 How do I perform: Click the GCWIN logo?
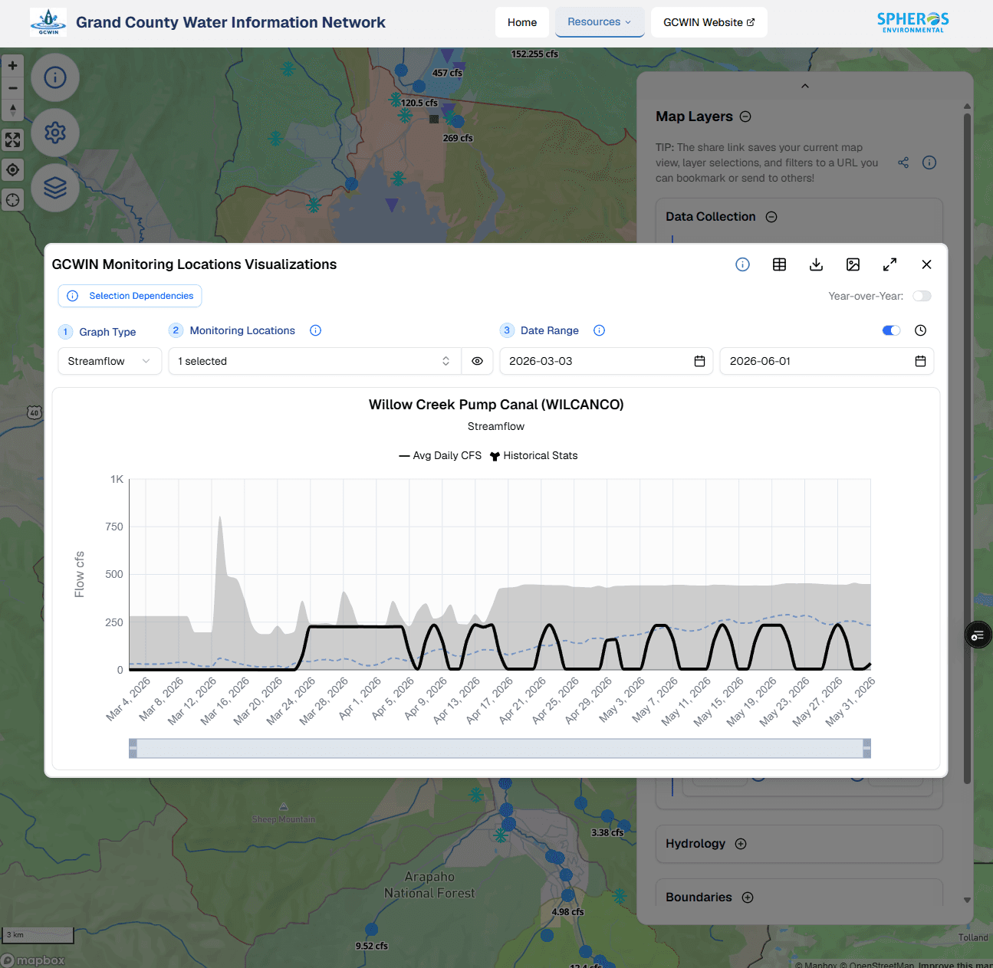[x=48, y=22]
